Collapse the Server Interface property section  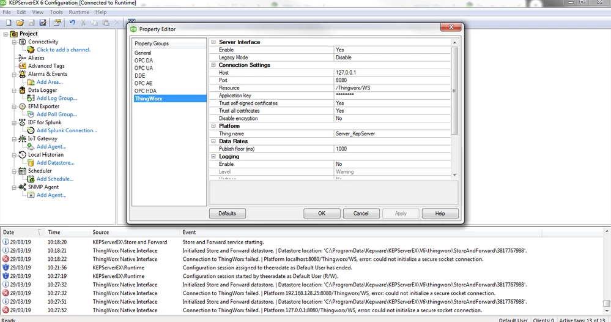(x=213, y=42)
